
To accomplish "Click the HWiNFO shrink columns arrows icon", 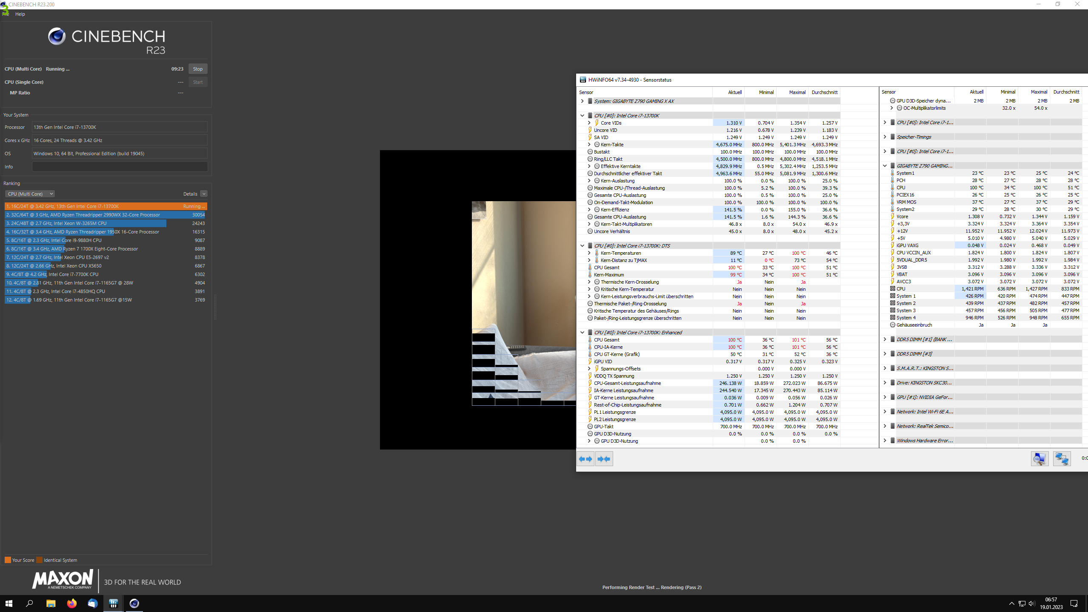I will (x=604, y=459).
